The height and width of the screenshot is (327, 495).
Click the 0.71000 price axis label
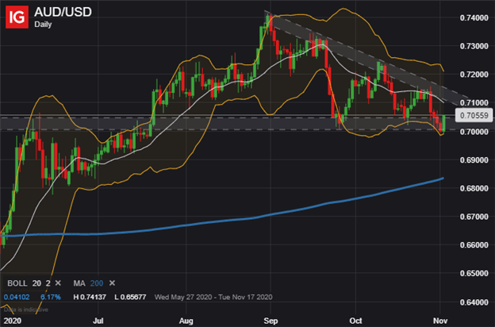(x=474, y=102)
